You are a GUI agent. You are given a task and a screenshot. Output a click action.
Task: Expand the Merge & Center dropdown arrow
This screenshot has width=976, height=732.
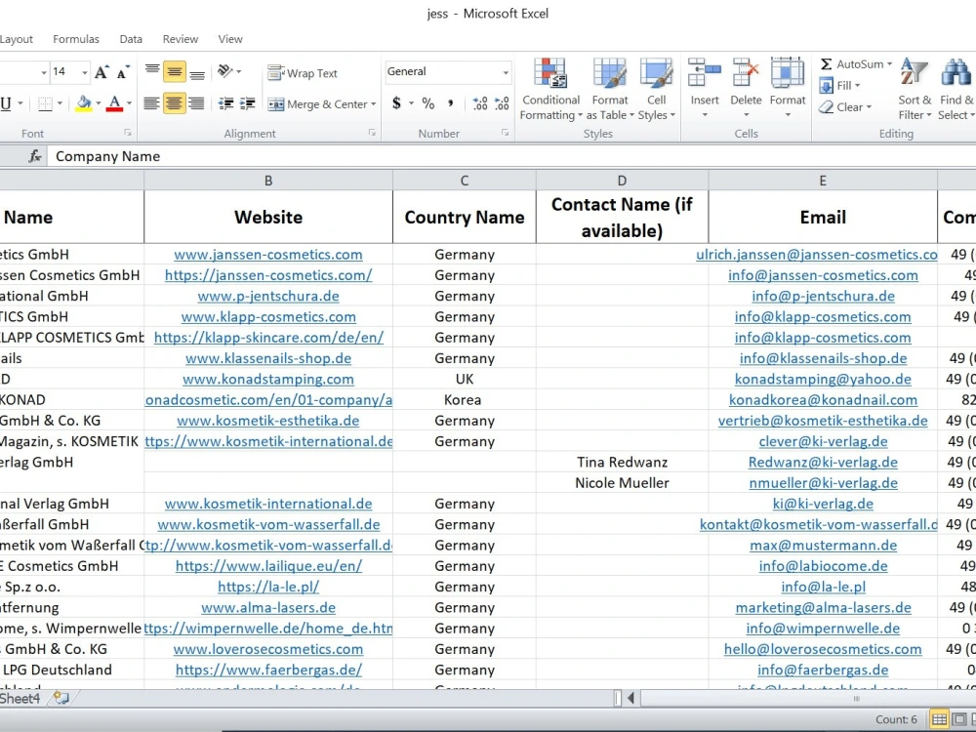coord(374,104)
